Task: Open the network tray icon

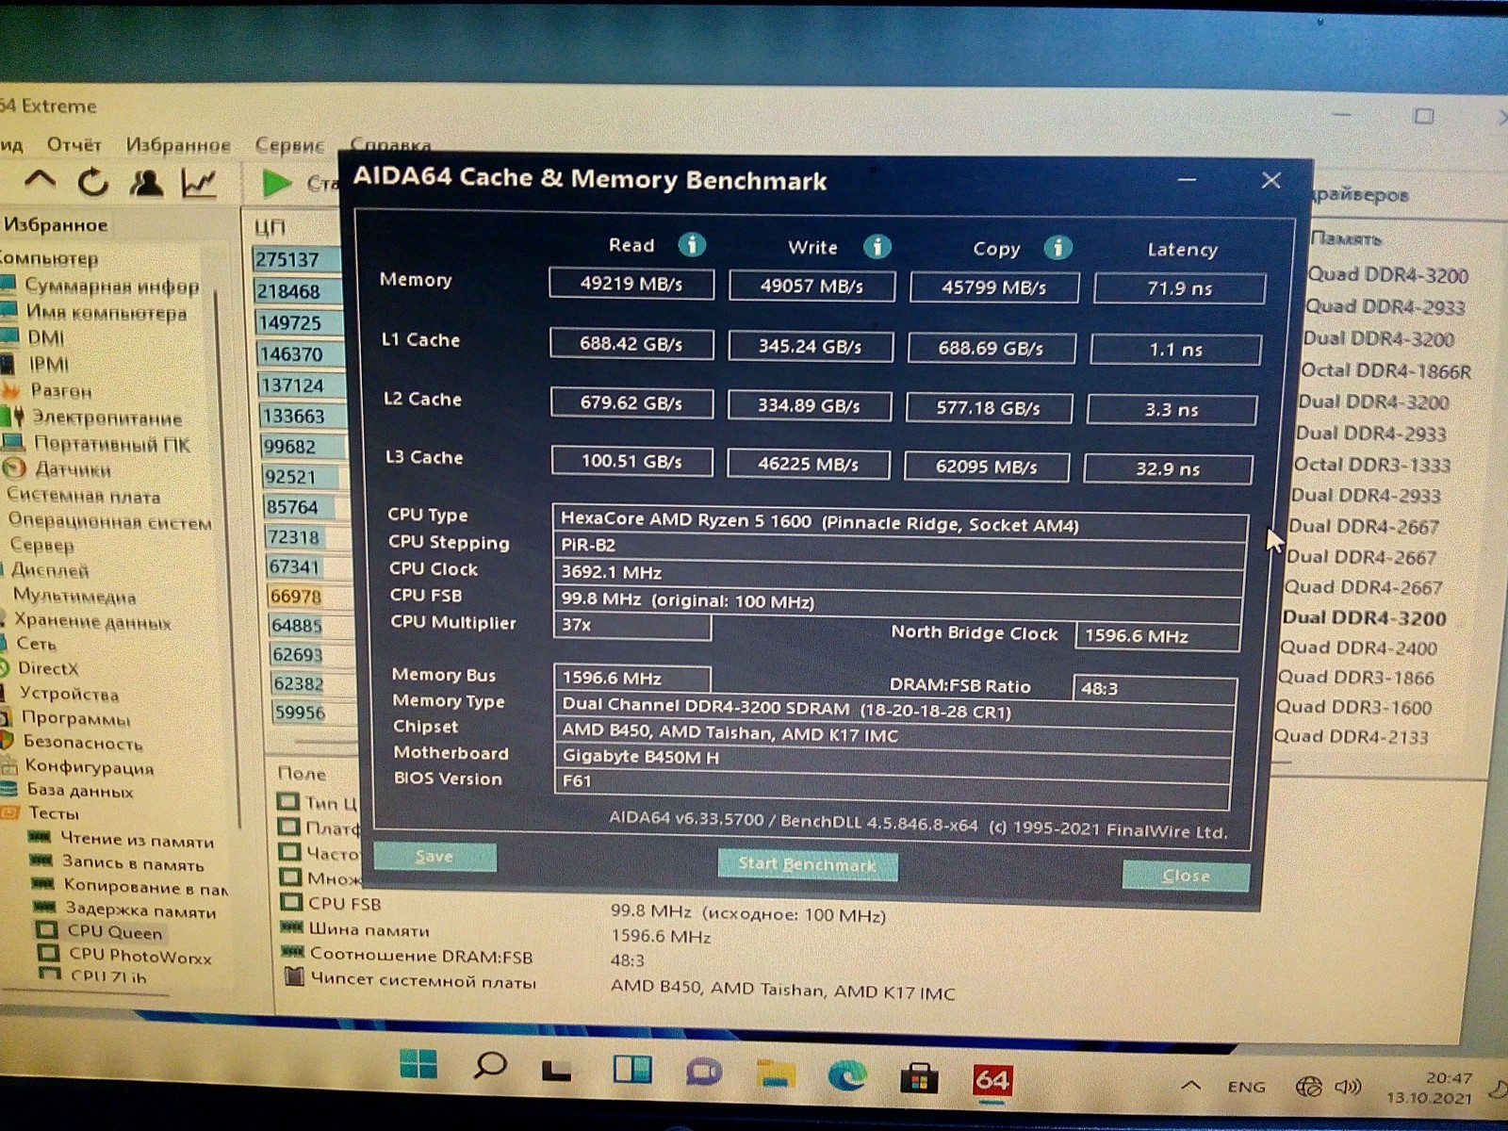Action: 1308,1087
